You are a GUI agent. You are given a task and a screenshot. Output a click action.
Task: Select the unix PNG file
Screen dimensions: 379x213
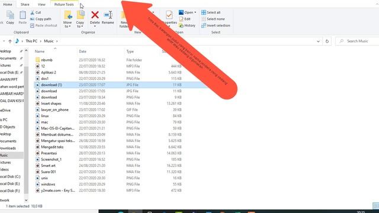pos(44,178)
